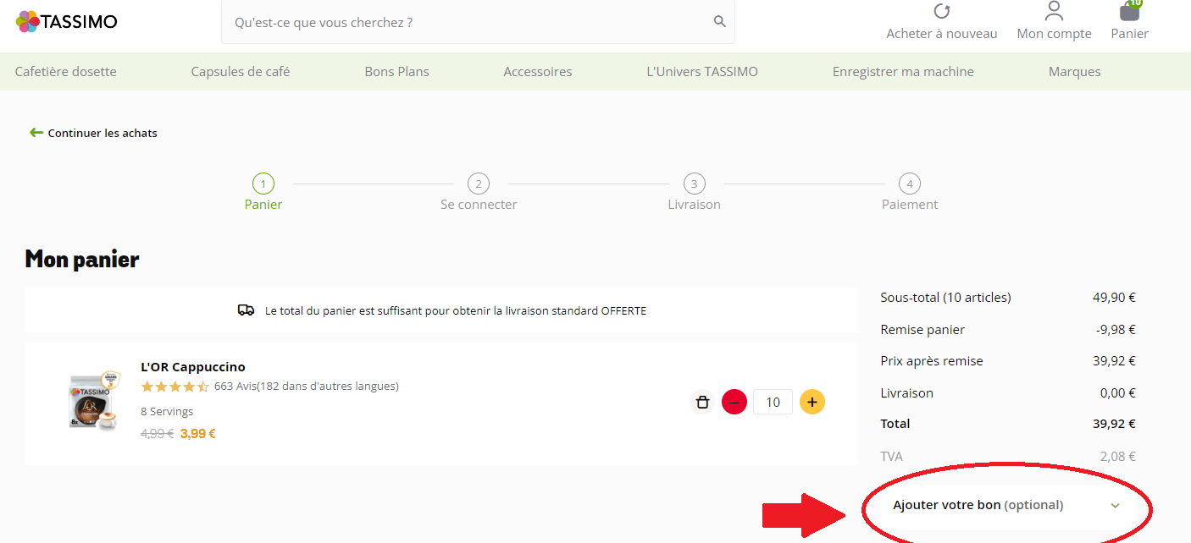Click the TASSIMO logo

coord(67,21)
